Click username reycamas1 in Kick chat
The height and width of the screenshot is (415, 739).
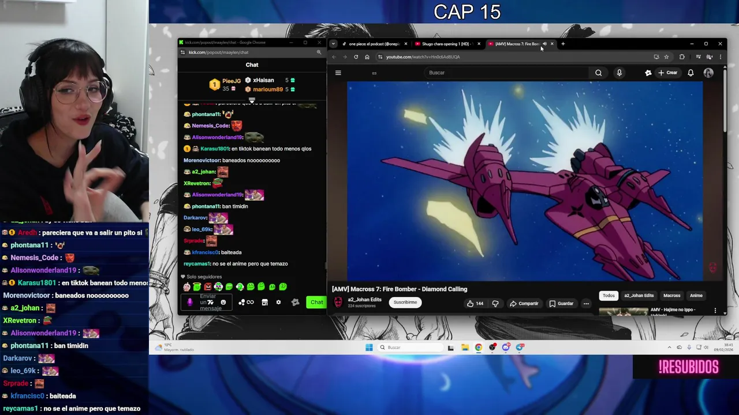click(197, 264)
